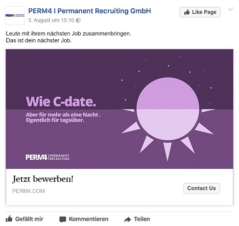
Task: Click the Kommentieren text label
Action: click(88, 219)
